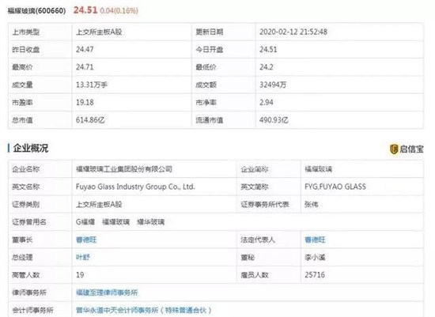Select the employee count value 25716
The width and height of the screenshot is (435, 317).
point(315,275)
